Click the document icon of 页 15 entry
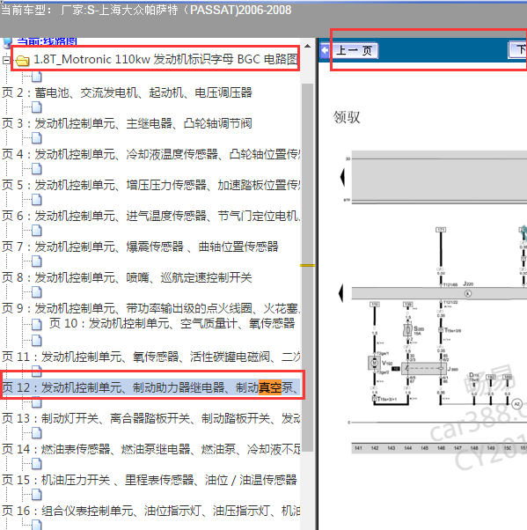The image size is (527, 530). (36, 464)
